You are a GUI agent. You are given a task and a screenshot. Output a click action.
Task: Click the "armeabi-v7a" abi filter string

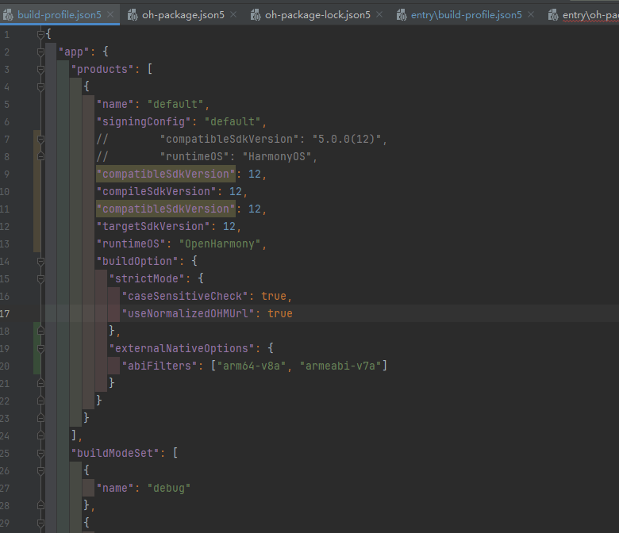(340, 366)
